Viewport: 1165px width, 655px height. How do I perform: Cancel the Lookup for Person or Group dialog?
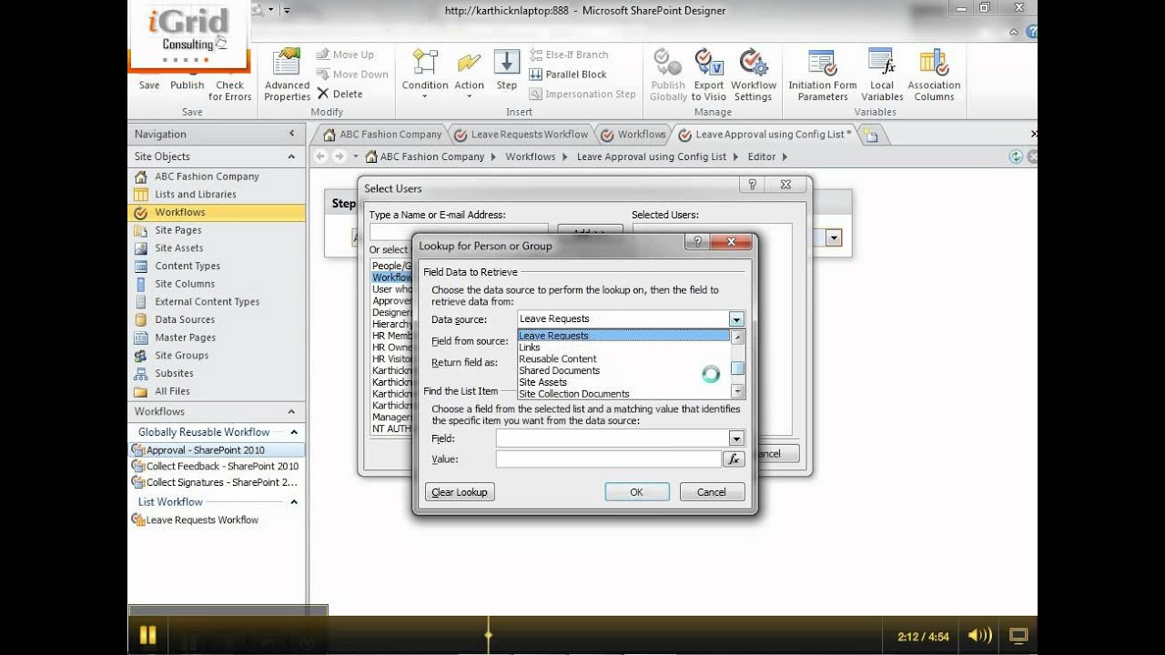click(x=712, y=492)
